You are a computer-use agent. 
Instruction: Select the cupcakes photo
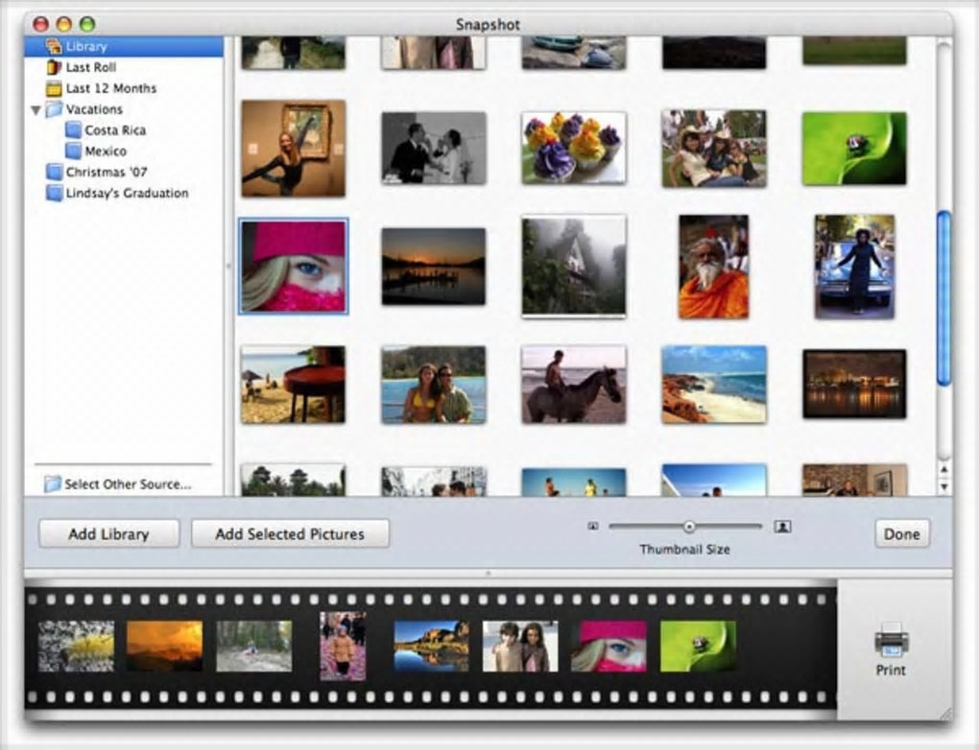point(574,149)
